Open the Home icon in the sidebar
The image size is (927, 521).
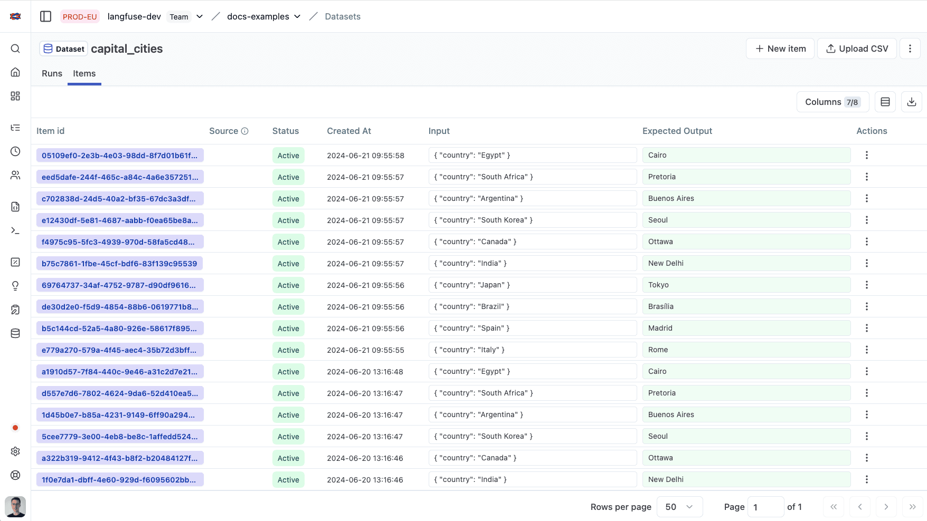point(15,72)
